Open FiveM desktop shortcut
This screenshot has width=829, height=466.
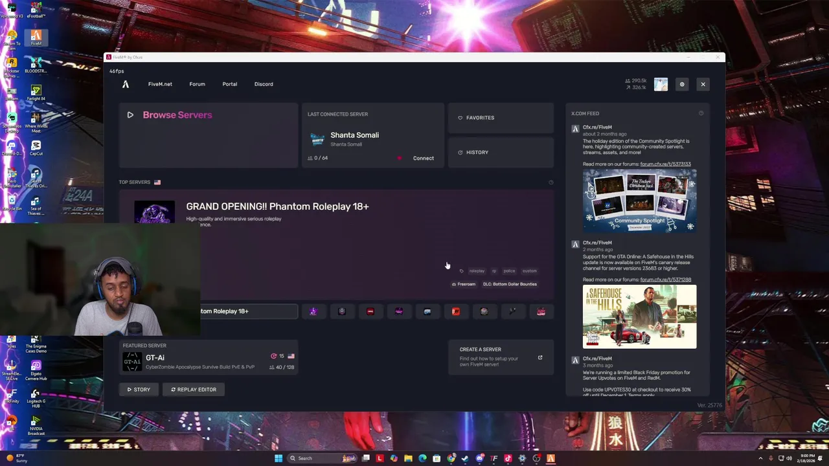(x=36, y=38)
